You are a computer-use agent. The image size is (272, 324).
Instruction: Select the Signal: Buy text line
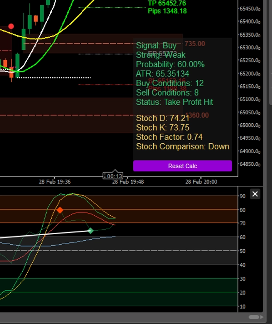coord(156,46)
